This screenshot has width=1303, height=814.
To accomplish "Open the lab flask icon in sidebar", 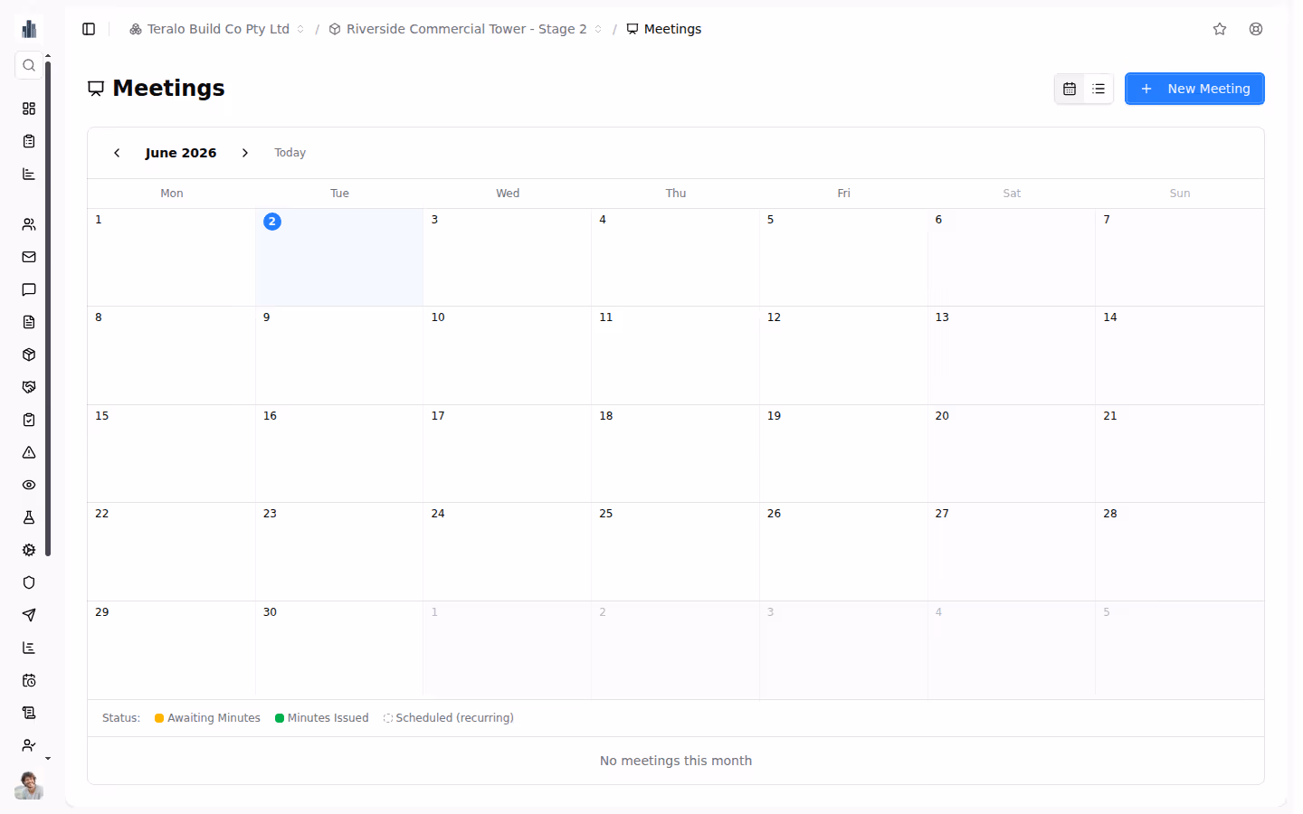I will [29, 517].
